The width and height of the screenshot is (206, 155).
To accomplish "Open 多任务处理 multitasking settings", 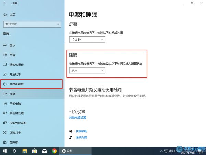I will pyautogui.click(x=32, y=113).
